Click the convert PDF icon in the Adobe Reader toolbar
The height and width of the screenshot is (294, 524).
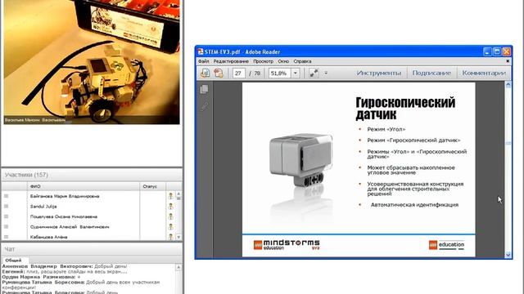coord(205,73)
